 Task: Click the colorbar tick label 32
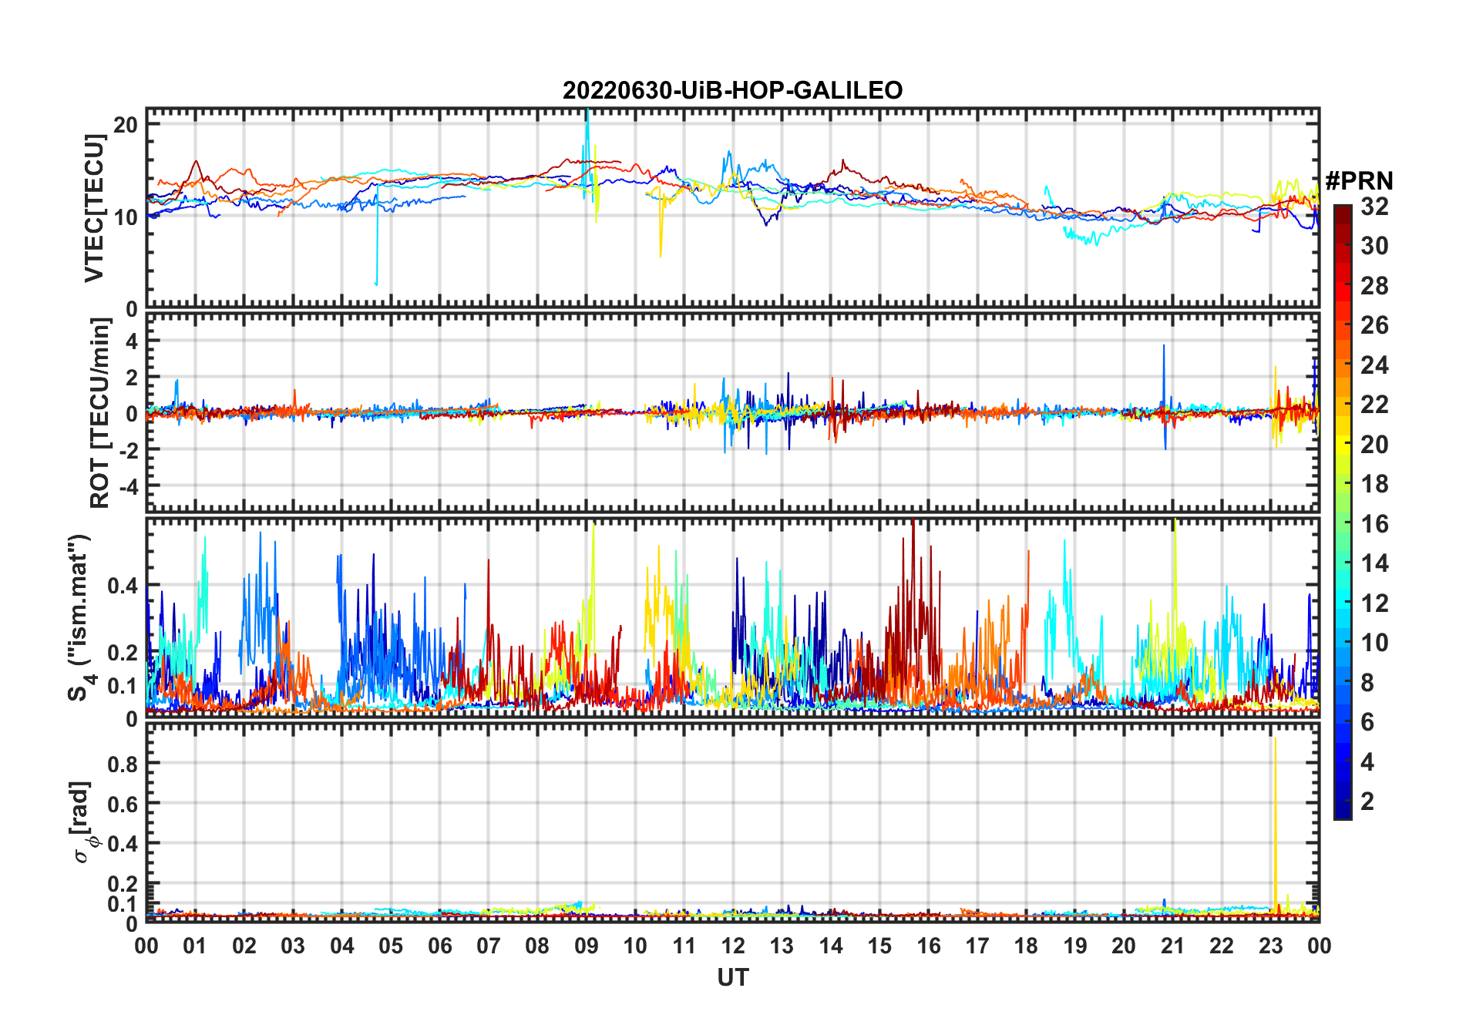(x=1374, y=207)
